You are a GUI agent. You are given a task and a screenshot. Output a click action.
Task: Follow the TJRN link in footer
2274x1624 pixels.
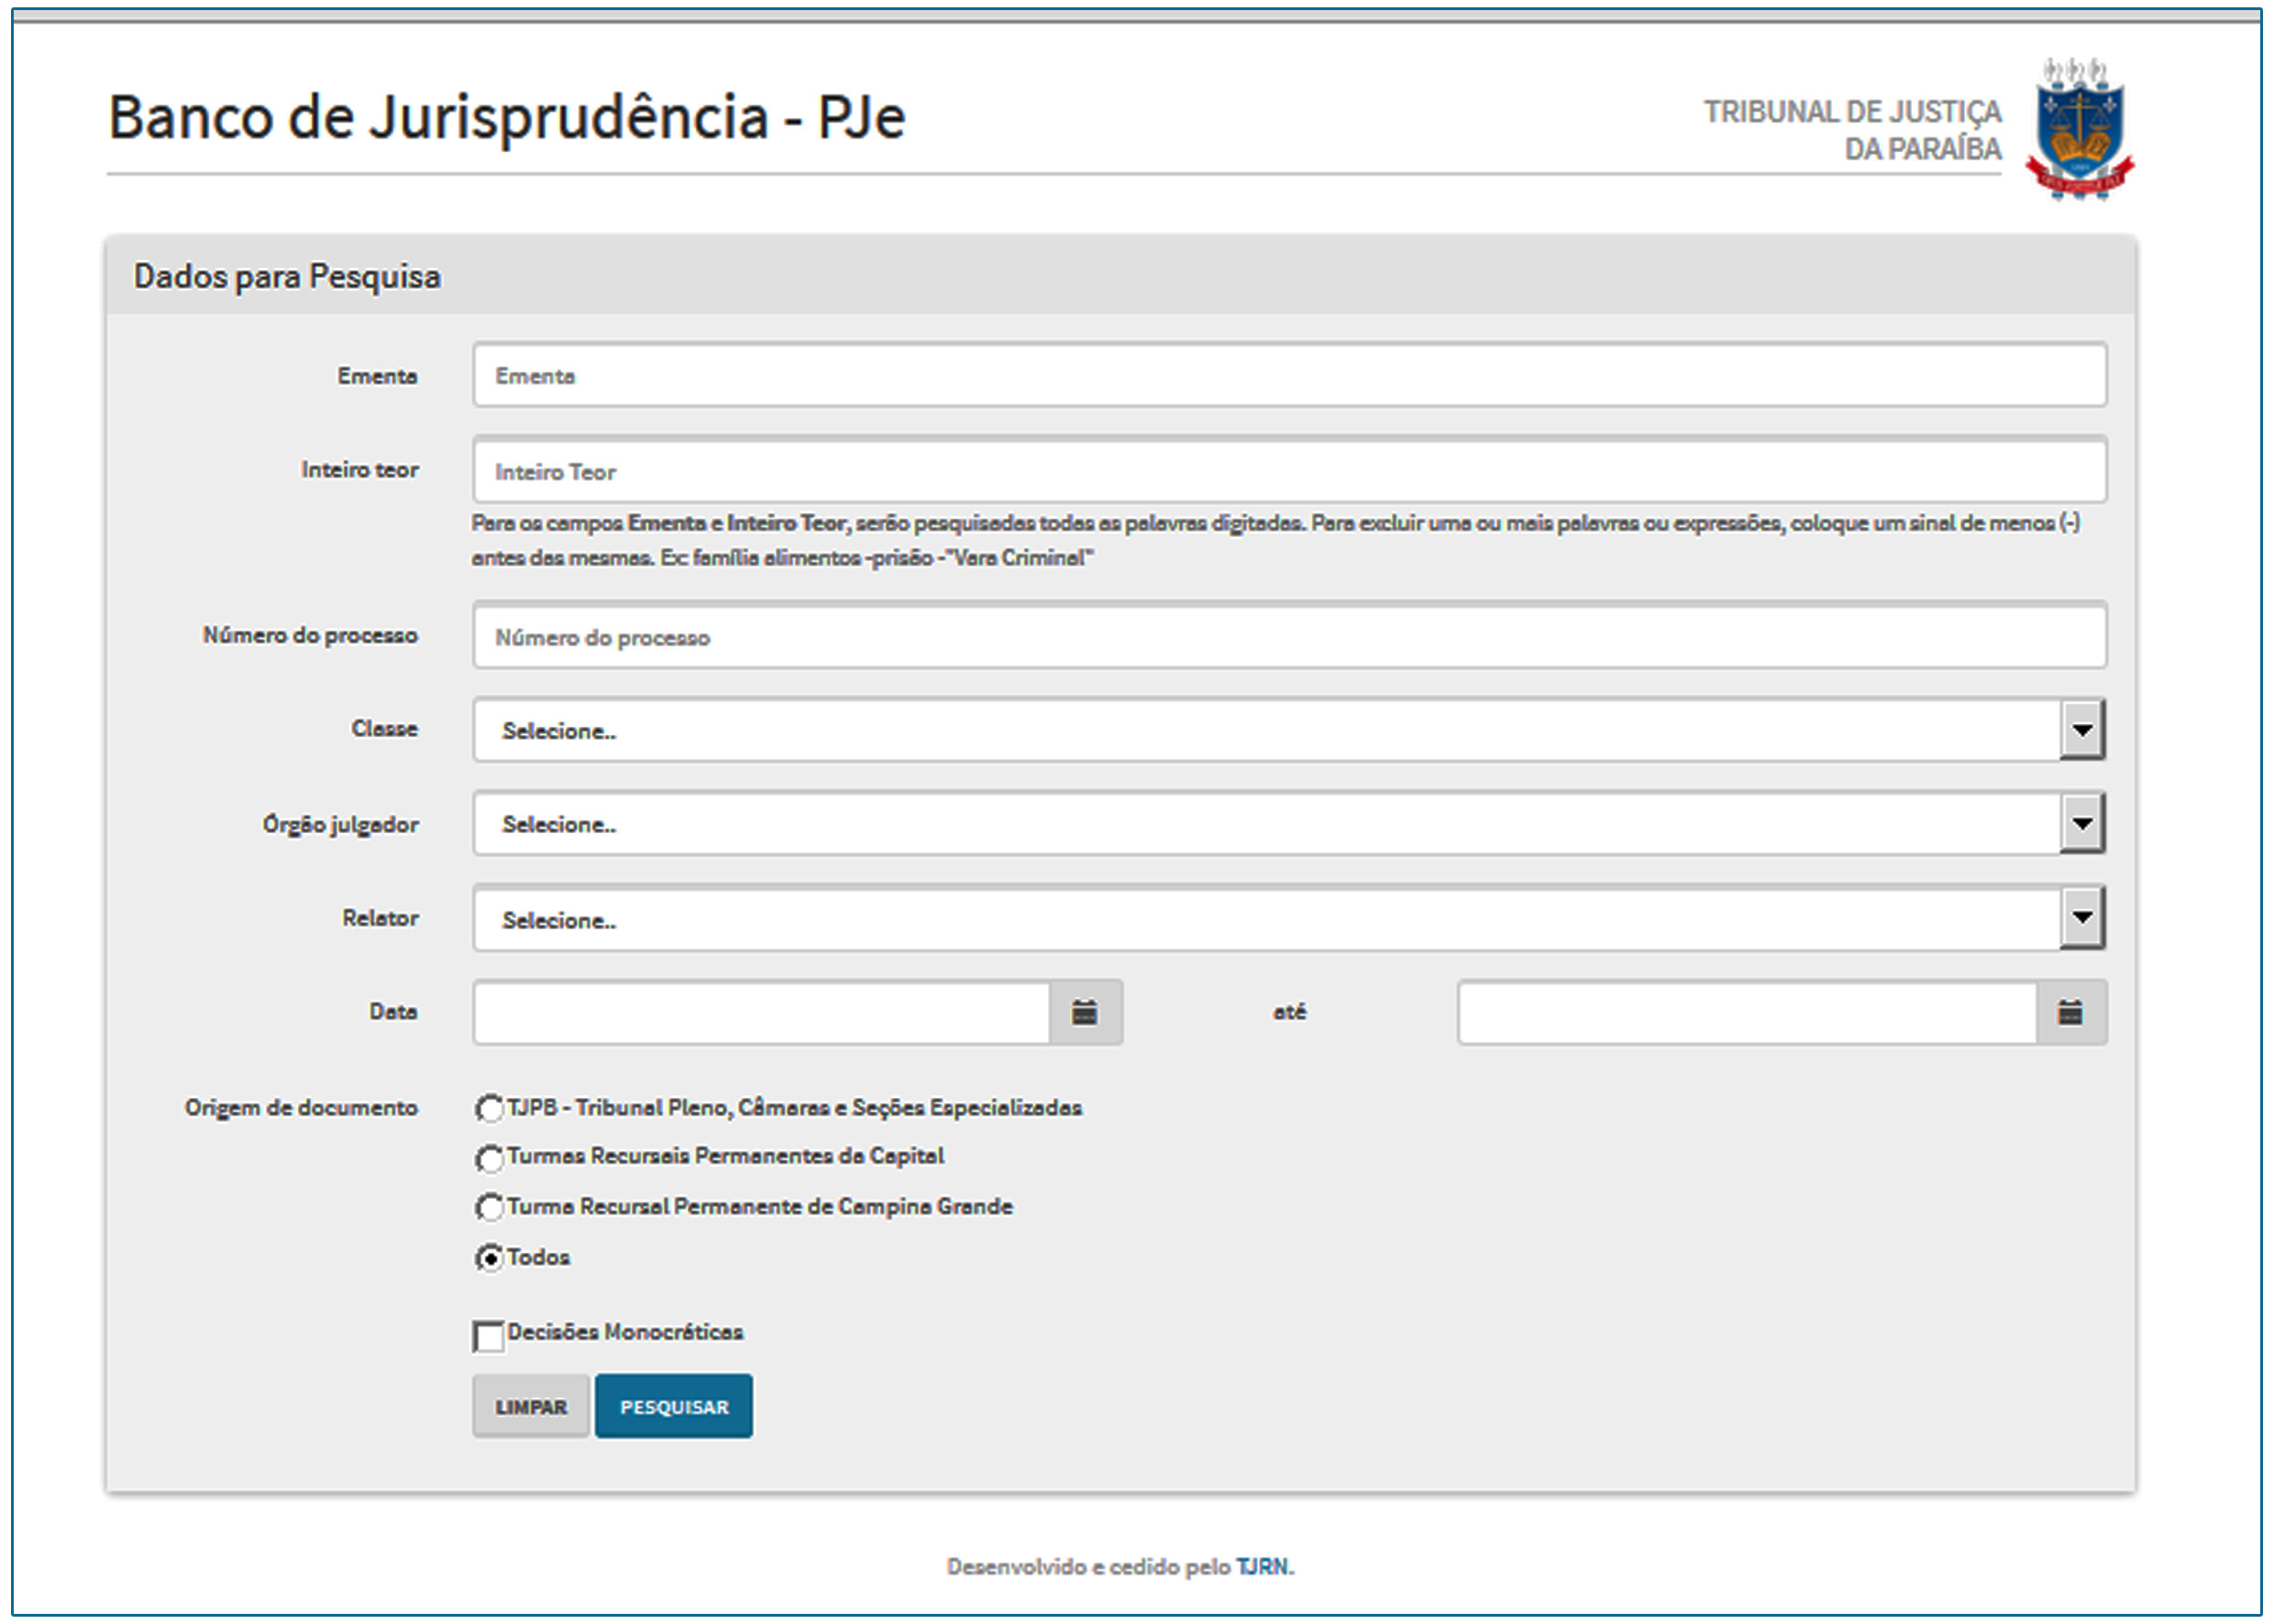[1263, 1566]
